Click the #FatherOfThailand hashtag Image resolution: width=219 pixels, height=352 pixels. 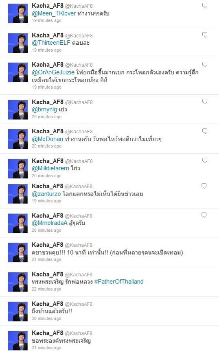point(119,282)
